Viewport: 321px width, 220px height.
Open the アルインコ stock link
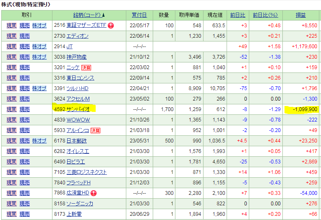point(78,130)
